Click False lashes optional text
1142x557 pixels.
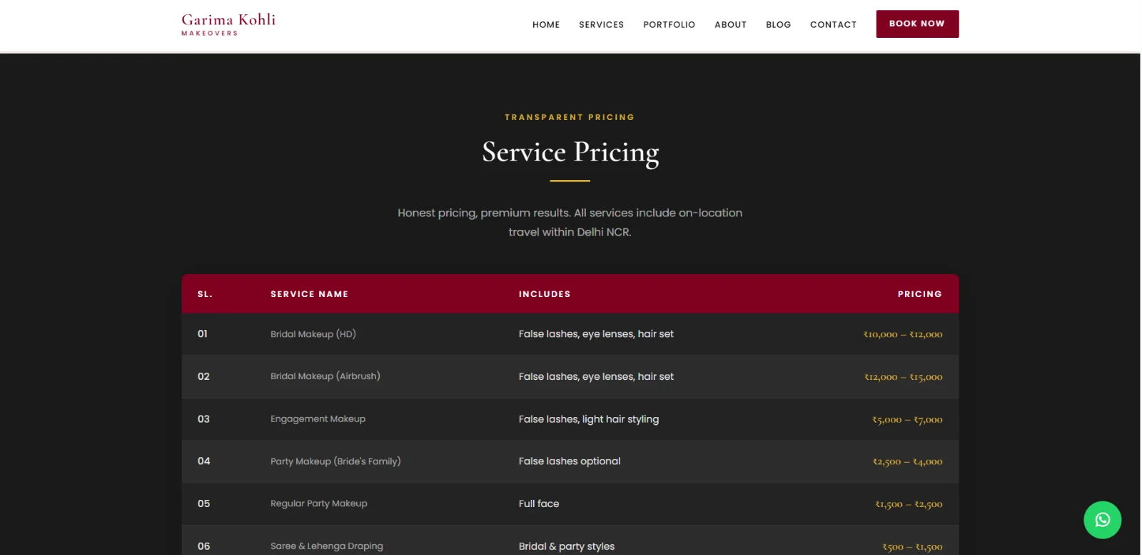coord(570,461)
